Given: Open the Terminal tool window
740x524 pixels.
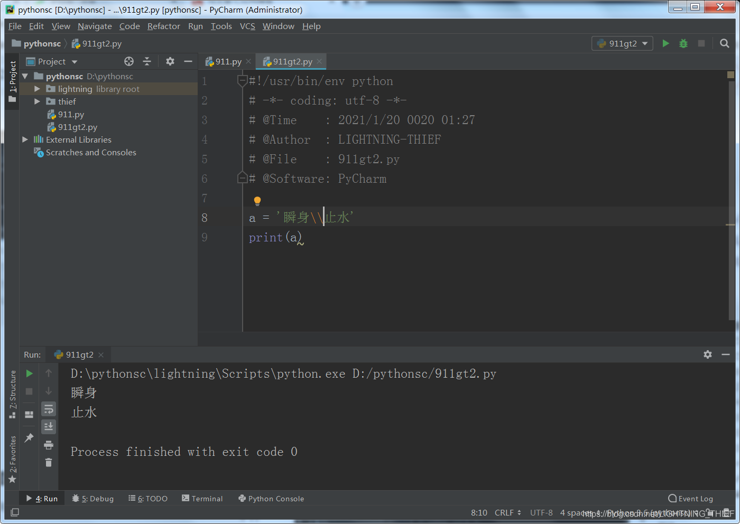Looking at the screenshot, I should click(202, 499).
